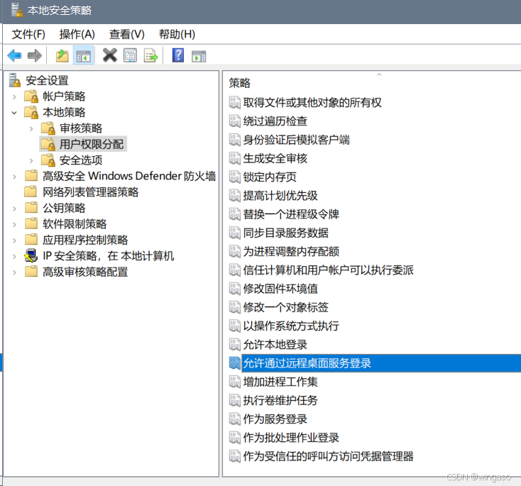Click the icon beside 作为服务登录
Screen dimensions: 521x486
[x=234, y=419]
